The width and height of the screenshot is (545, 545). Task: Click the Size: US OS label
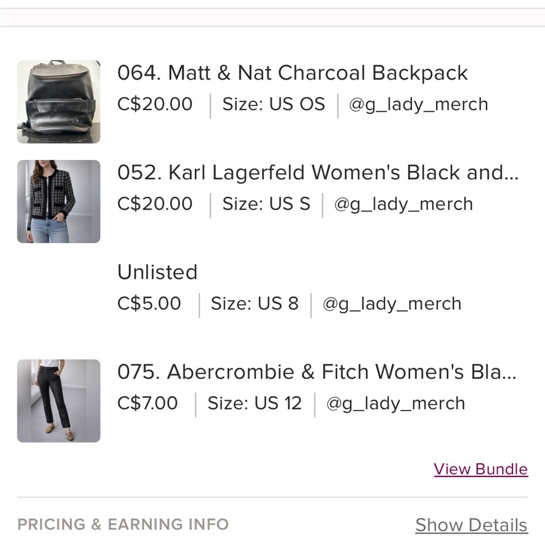click(274, 104)
